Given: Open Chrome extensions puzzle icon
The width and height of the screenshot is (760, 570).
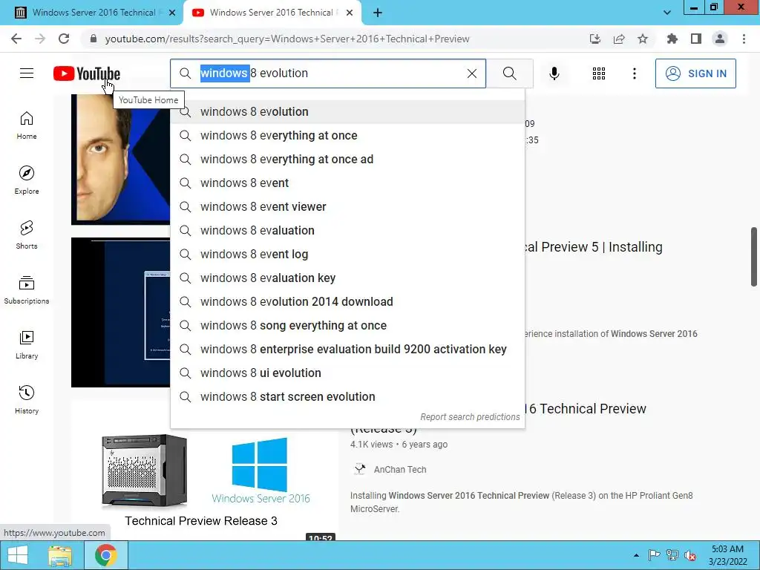Looking at the screenshot, I should click(x=672, y=39).
